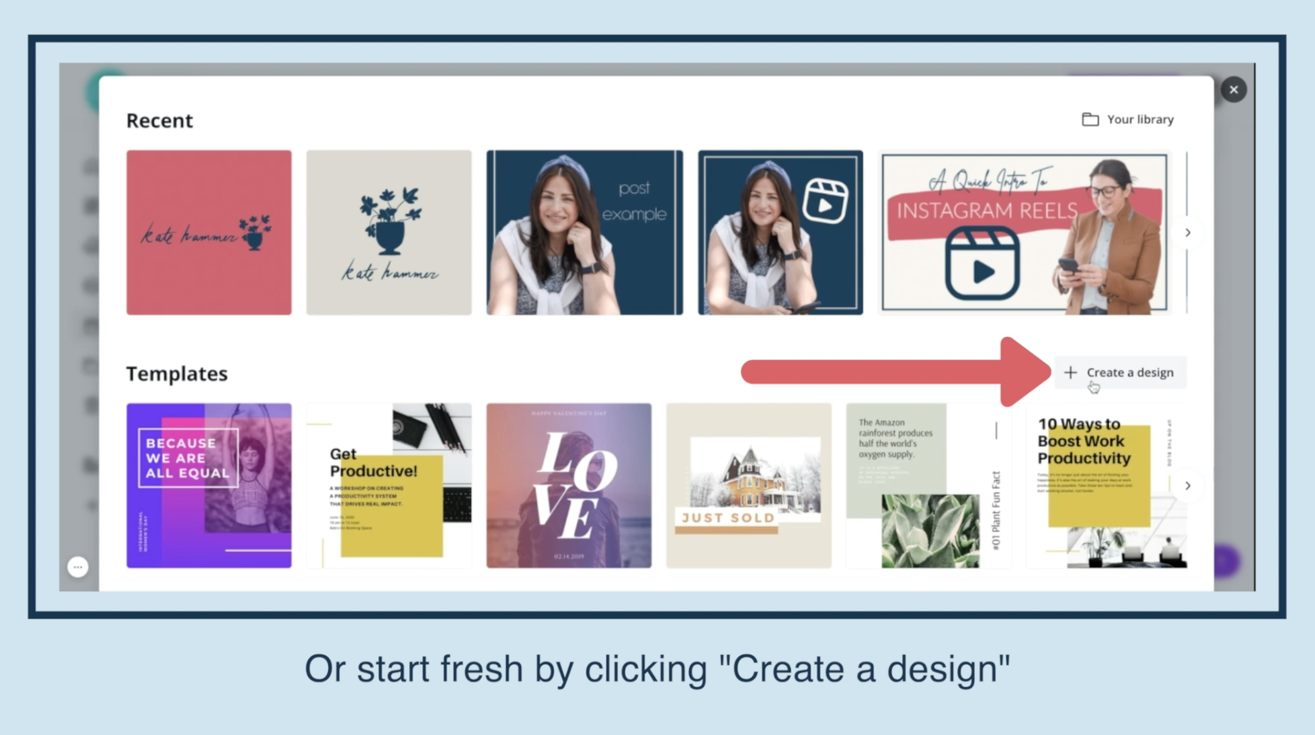Image resolution: width=1315 pixels, height=735 pixels.
Task: Select the LOVE Valentine's template
Action: [568, 485]
